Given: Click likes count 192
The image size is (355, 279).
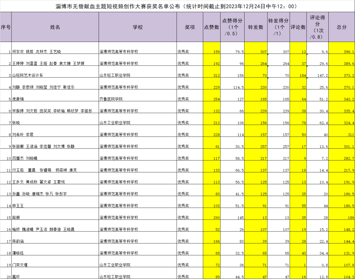Looking at the screenshot, I should [x=212, y=60].
